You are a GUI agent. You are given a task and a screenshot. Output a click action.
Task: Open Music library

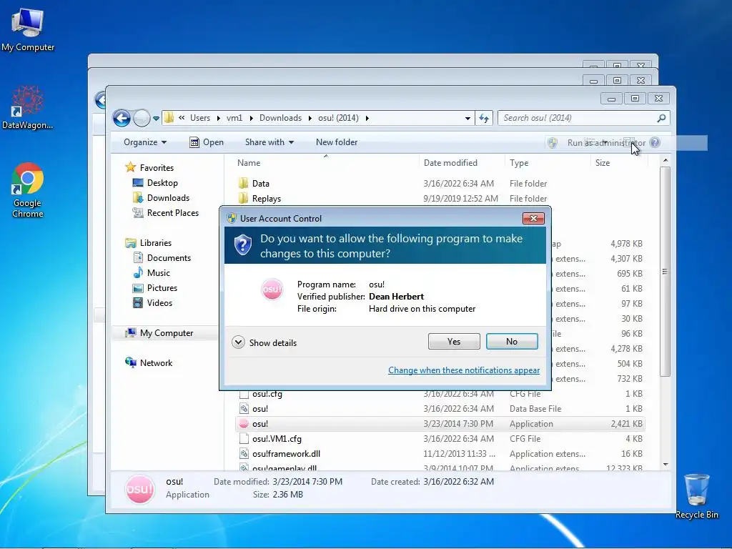[x=152, y=272]
